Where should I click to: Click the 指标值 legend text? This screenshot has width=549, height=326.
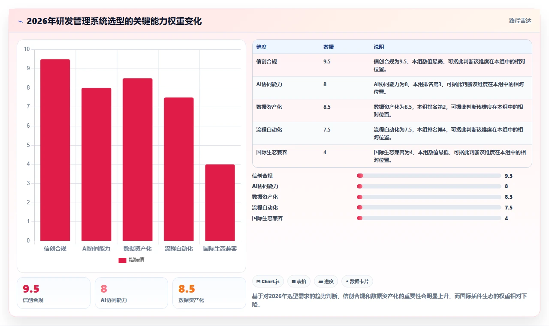(136, 260)
